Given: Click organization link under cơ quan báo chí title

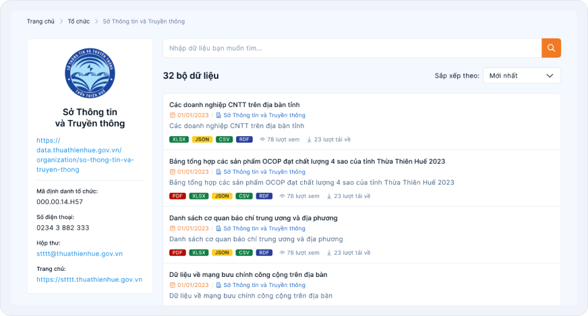Looking at the screenshot, I should [x=264, y=228].
